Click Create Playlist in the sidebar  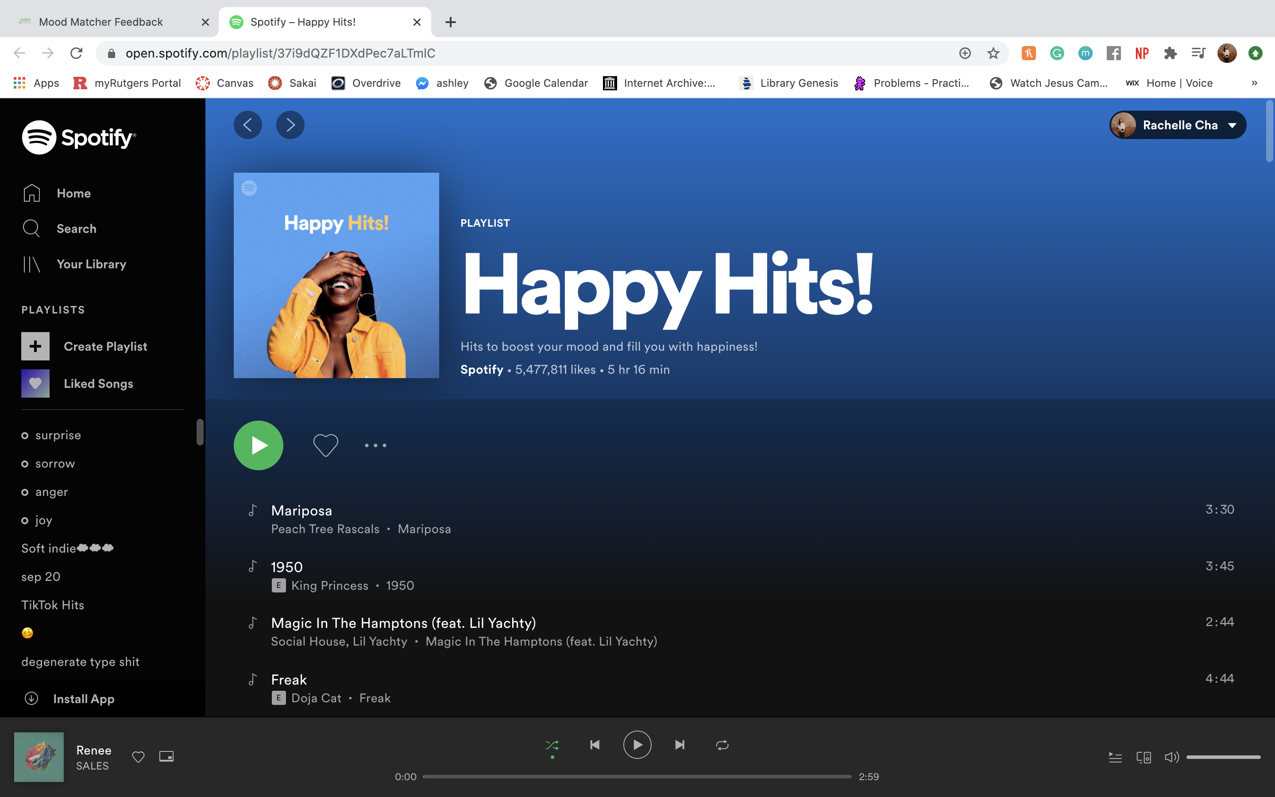(105, 346)
